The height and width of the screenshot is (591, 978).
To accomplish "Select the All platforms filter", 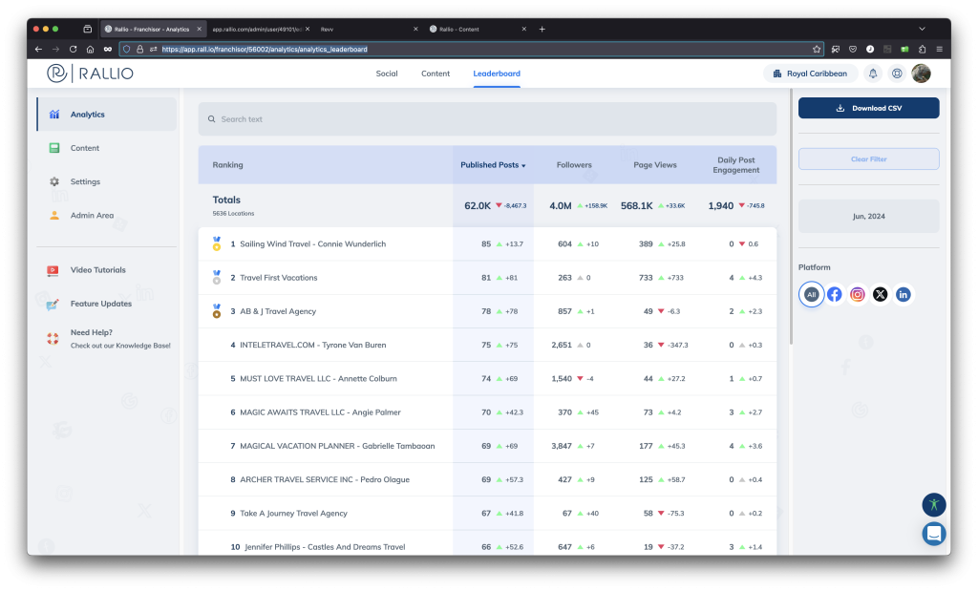I will pos(811,294).
